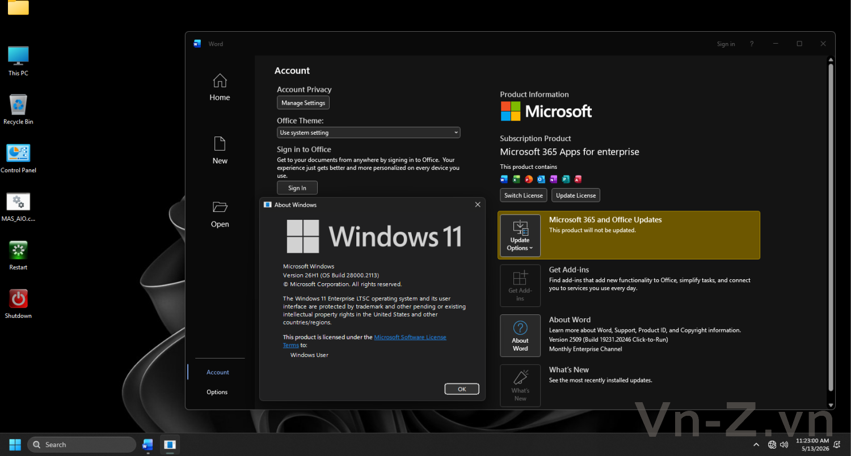Screen dimensions: 851x456
Task: Click the "Subscription Product" label
Action: click(x=536, y=138)
